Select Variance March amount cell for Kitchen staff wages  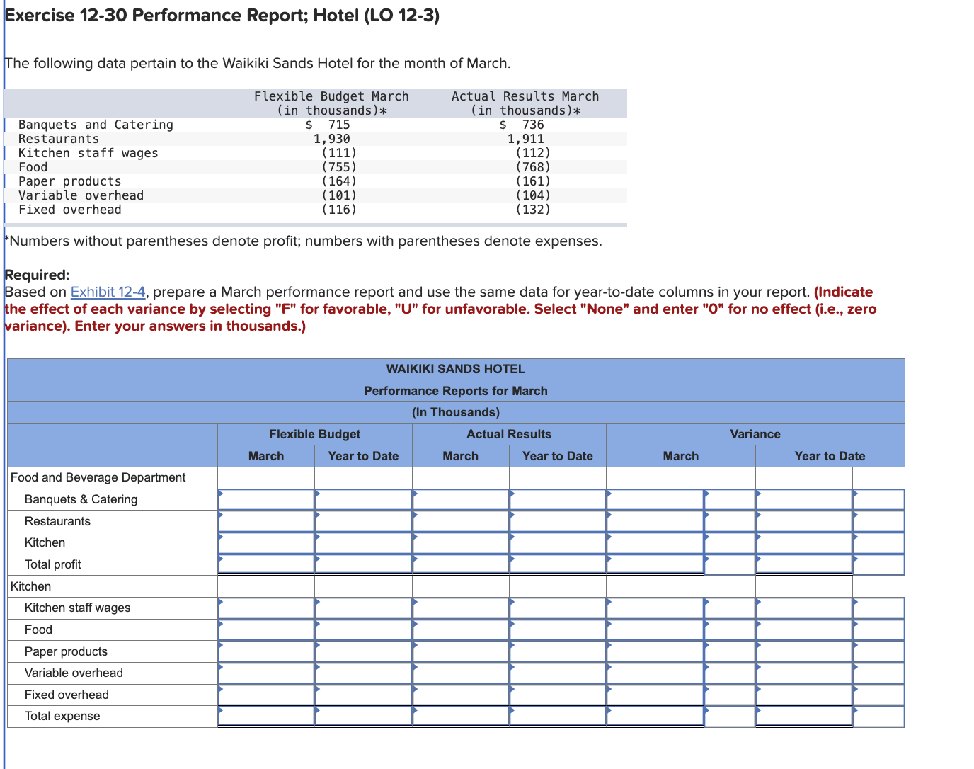tap(655, 608)
